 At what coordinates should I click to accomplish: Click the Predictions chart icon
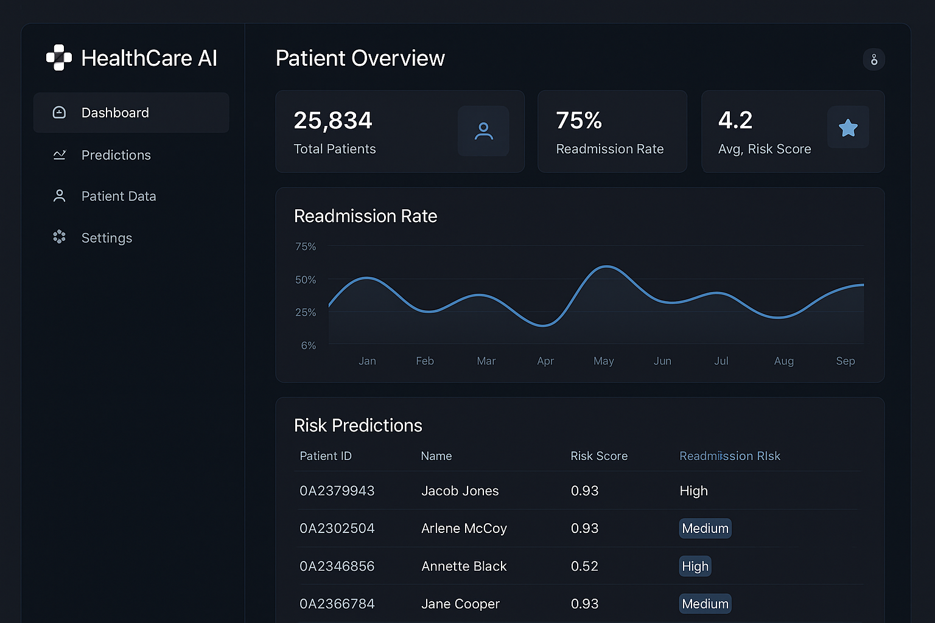pyautogui.click(x=59, y=155)
